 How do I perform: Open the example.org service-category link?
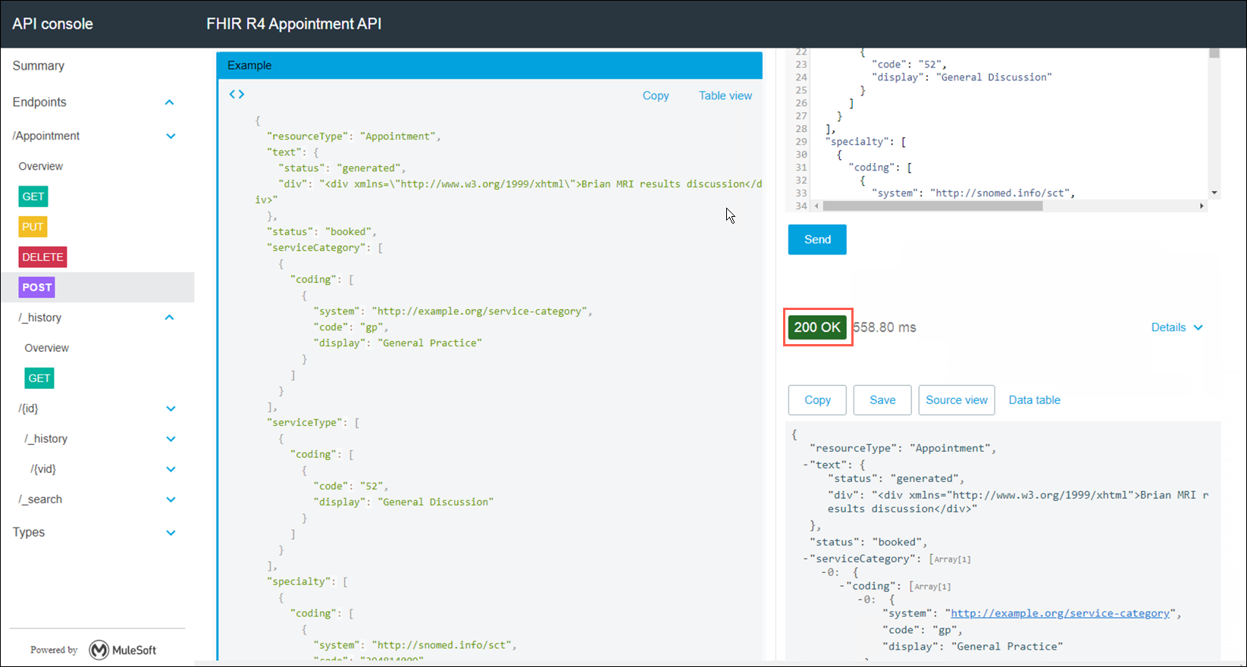(1061, 613)
